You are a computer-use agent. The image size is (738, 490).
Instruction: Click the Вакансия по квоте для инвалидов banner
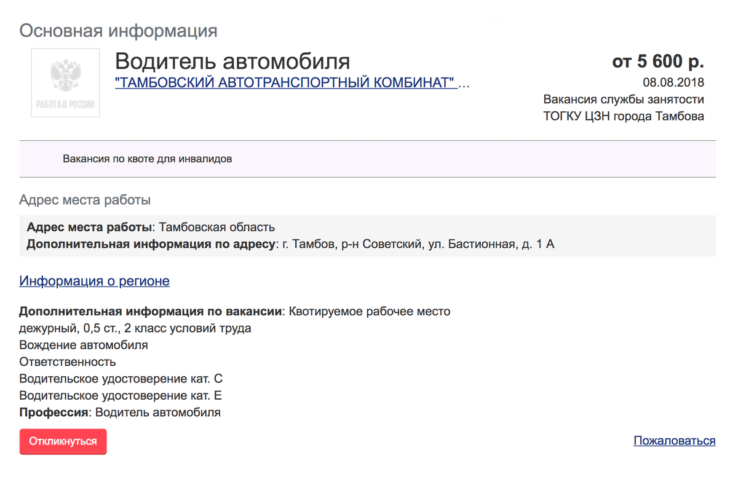[148, 159]
